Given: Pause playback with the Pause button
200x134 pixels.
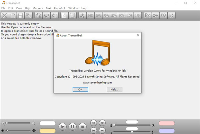Looking at the screenshot, I should click(x=72, y=127).
